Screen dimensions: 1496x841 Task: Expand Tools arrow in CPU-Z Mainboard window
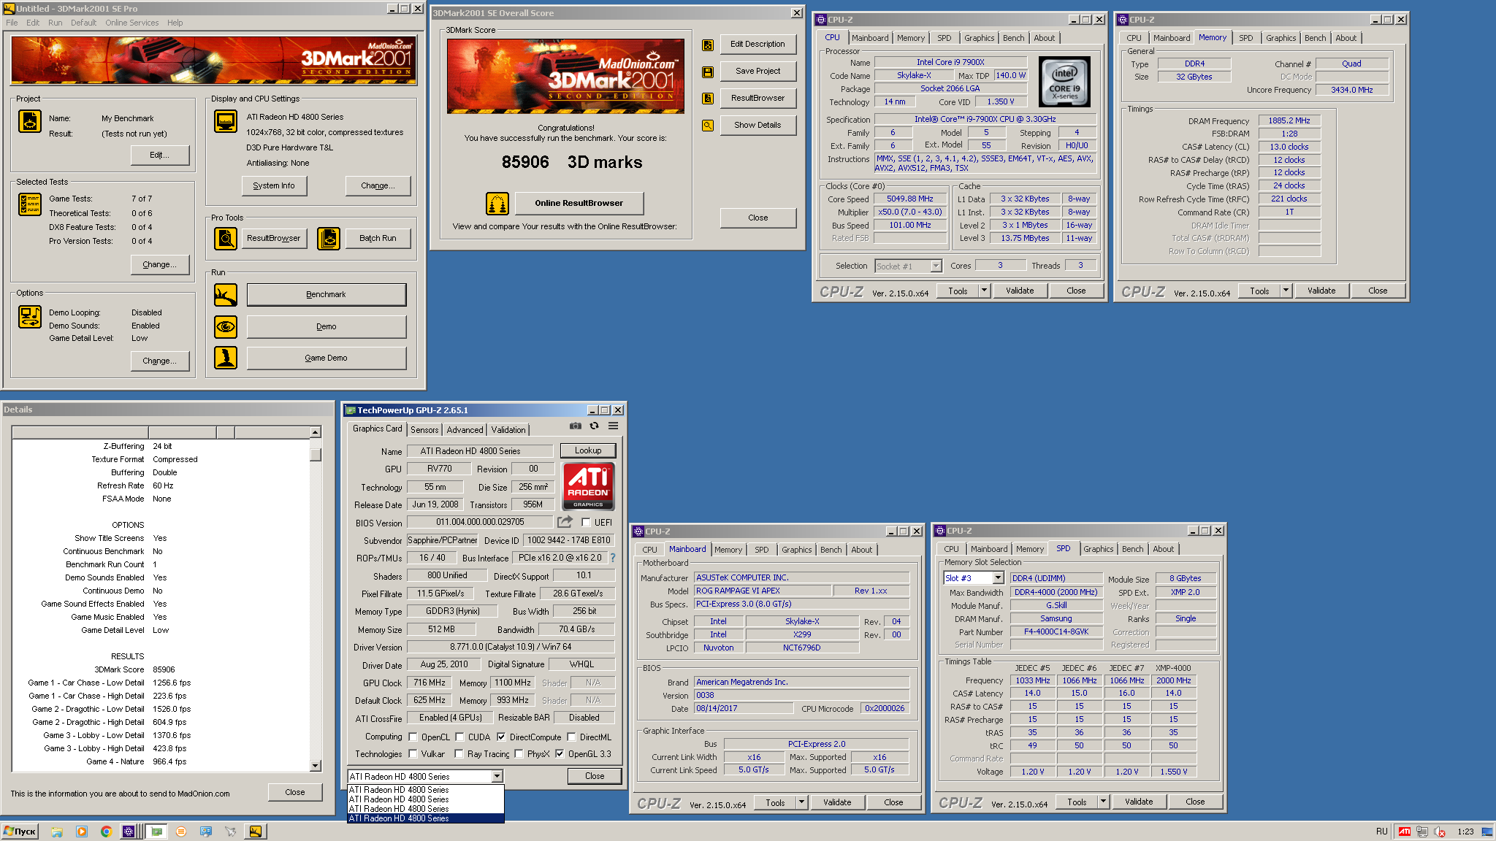point(801,802)
